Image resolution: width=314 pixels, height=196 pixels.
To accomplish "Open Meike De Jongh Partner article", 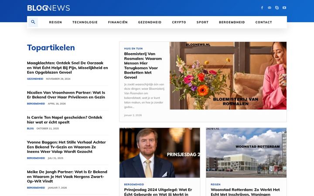I will pyautogui.click(x=67, y=176).
